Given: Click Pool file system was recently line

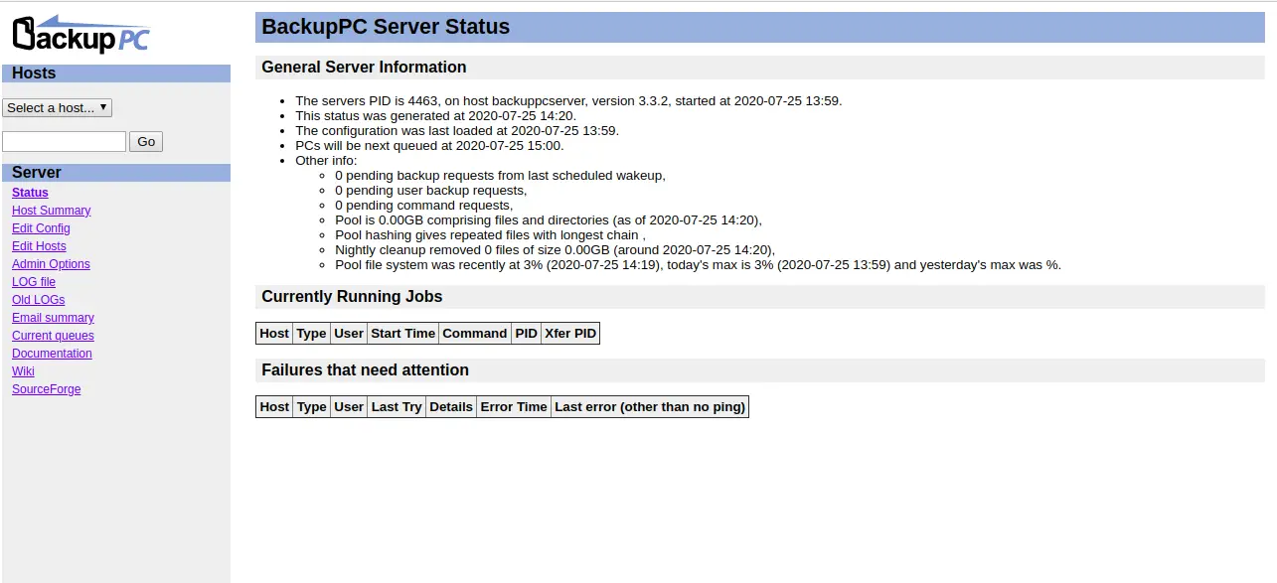Looking at the screenshot, I should click(x=698, y=265).
